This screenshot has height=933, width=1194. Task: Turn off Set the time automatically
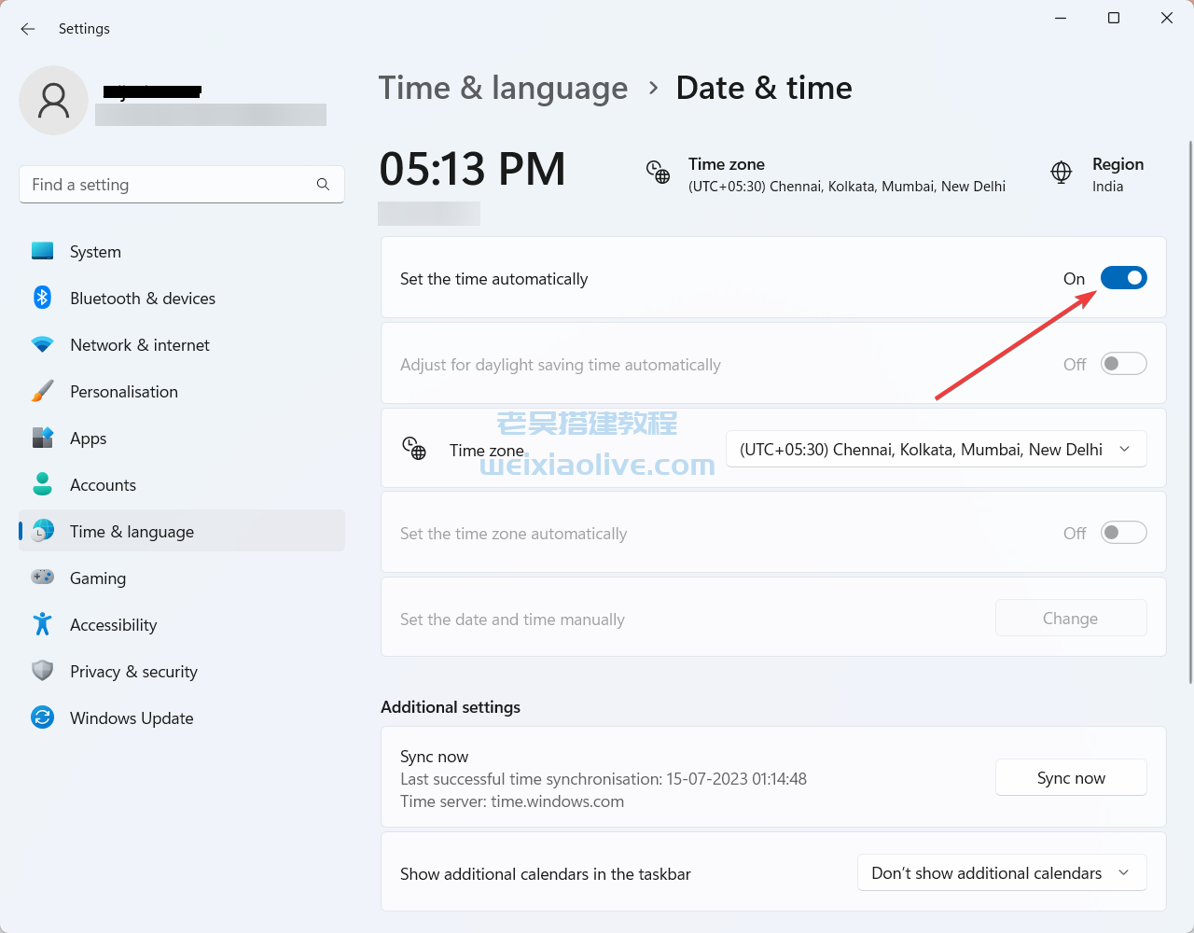point(1123,278)
